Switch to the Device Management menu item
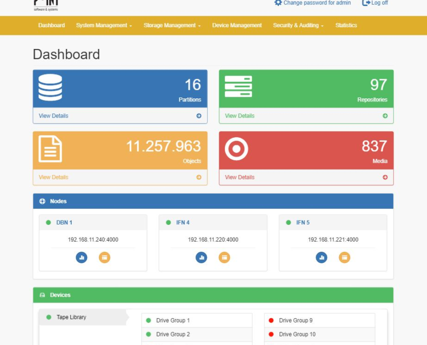 click(236, 25)
